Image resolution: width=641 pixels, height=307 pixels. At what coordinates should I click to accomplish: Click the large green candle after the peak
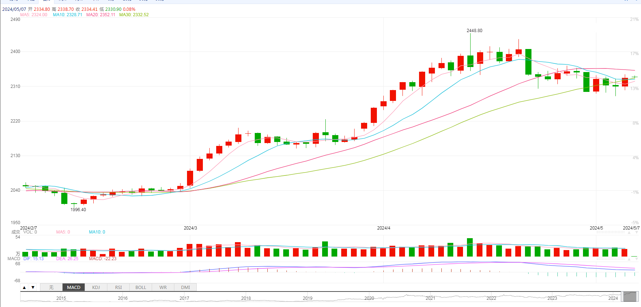(528, 62)
